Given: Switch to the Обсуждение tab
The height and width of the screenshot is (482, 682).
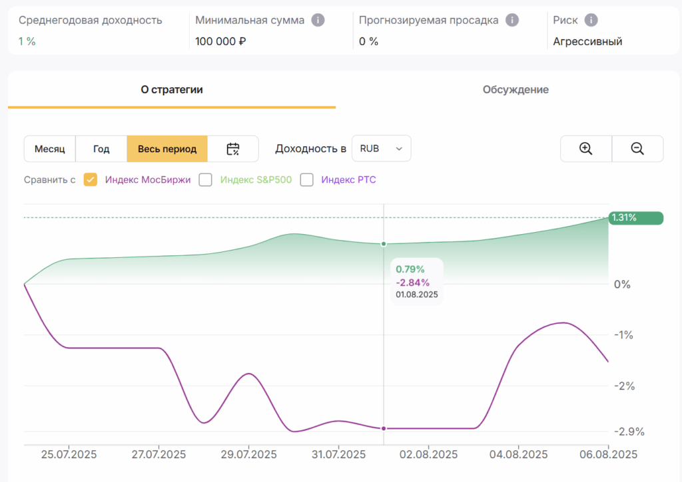Looking at the screenshot, I should tap(515, 90).
